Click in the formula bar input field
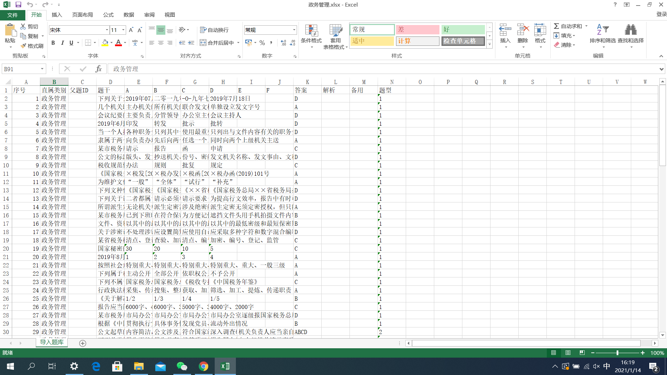 point(382,69)
